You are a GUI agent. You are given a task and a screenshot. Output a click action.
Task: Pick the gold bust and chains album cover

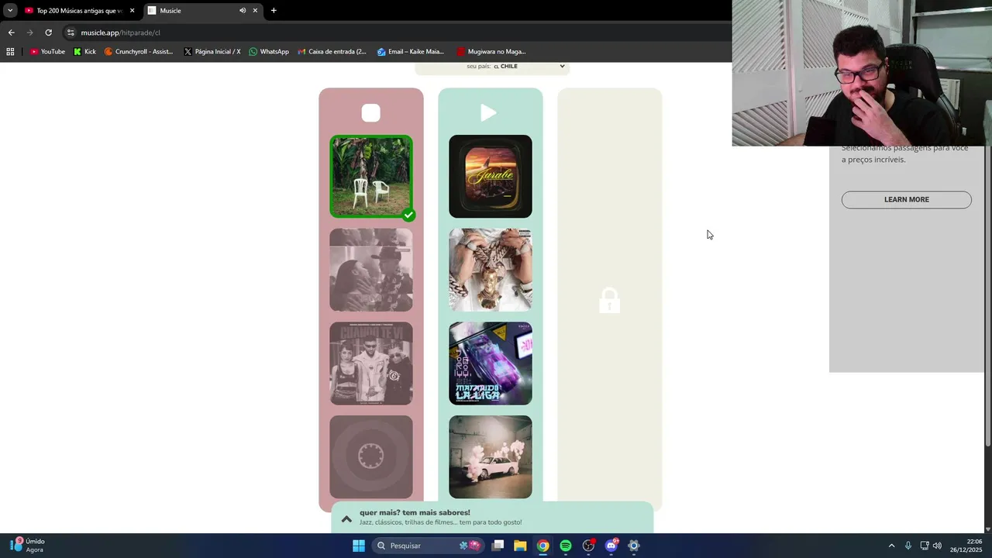coord(491,270)
